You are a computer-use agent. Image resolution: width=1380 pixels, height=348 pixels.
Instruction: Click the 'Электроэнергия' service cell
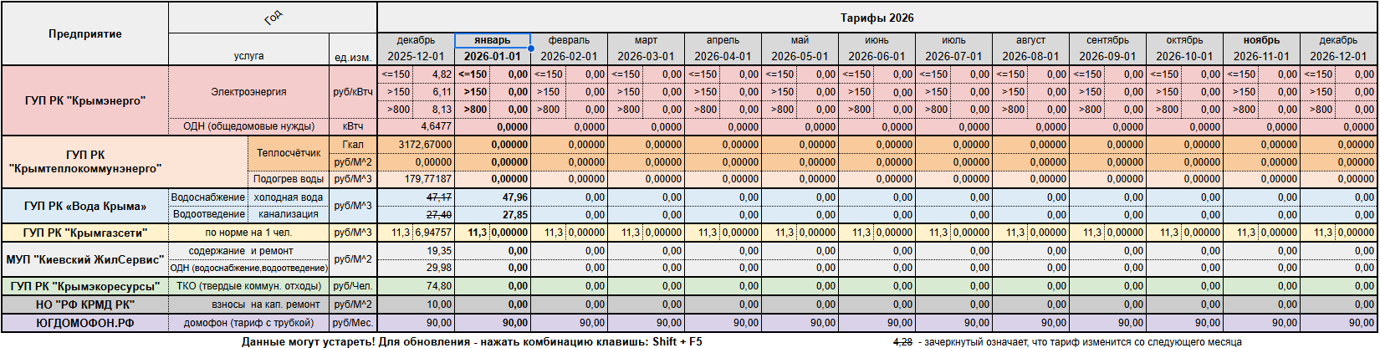(248, 92)
